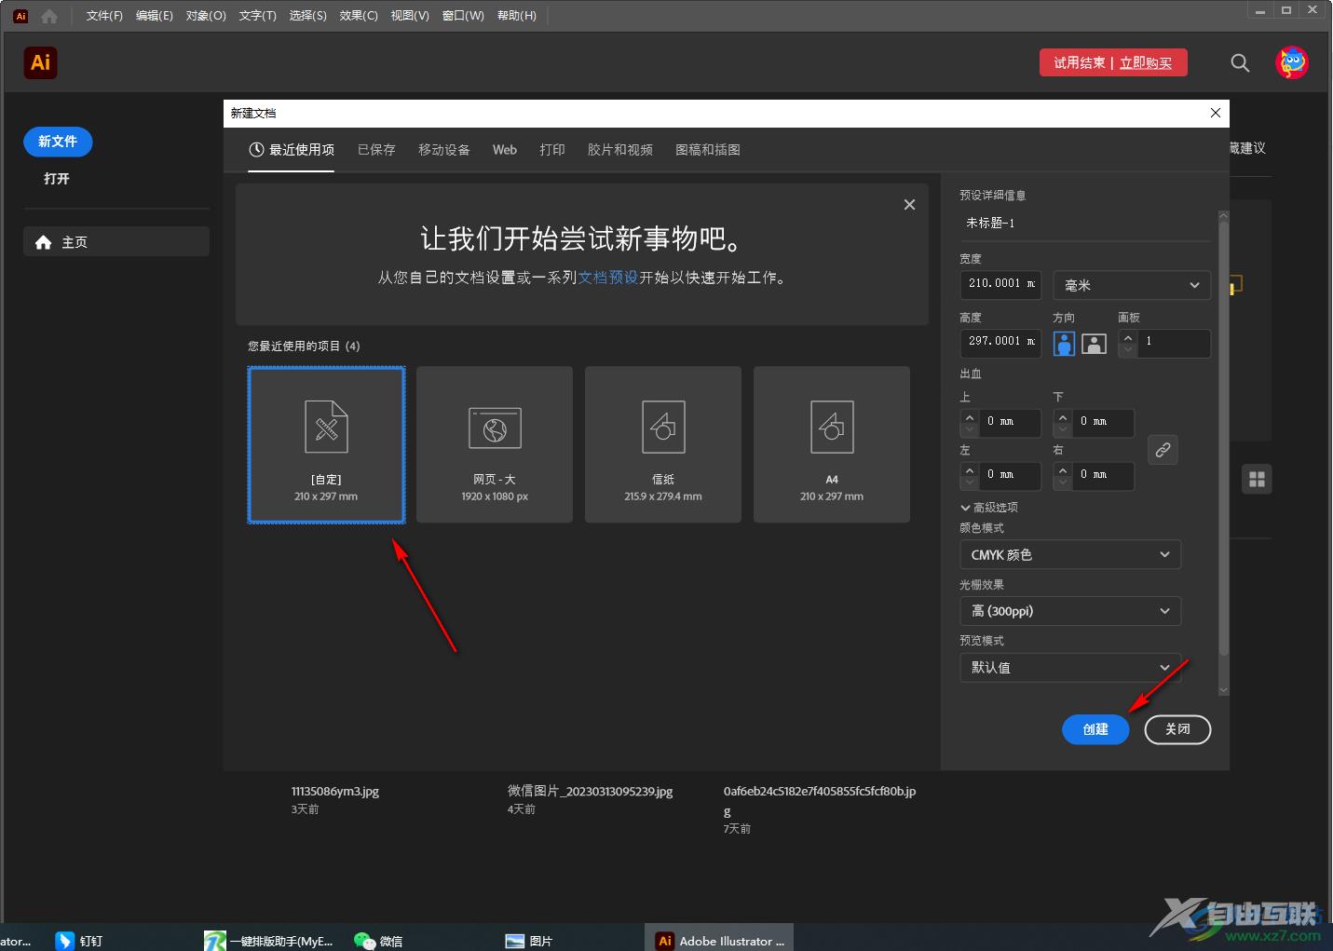Increase left bleed value
Image resolution: width=1333 pixels, height=951 pixels.
tap(970, 470)
